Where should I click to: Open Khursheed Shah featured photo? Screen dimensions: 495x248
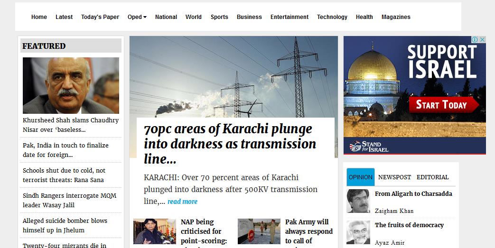(x=71, y=85)
